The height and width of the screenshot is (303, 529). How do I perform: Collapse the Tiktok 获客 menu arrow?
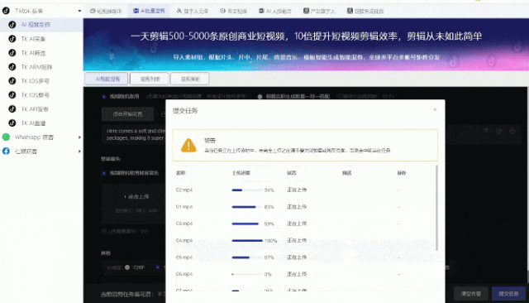[x=79, y=11]
